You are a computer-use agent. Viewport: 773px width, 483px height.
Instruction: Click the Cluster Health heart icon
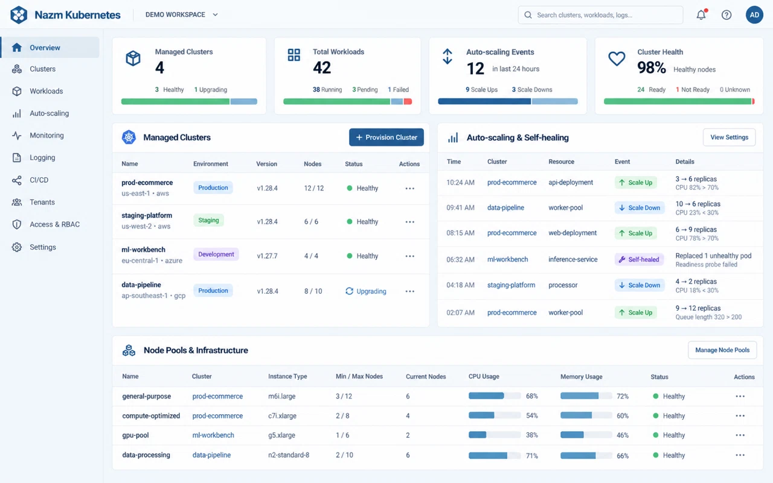tap(617, 58)
